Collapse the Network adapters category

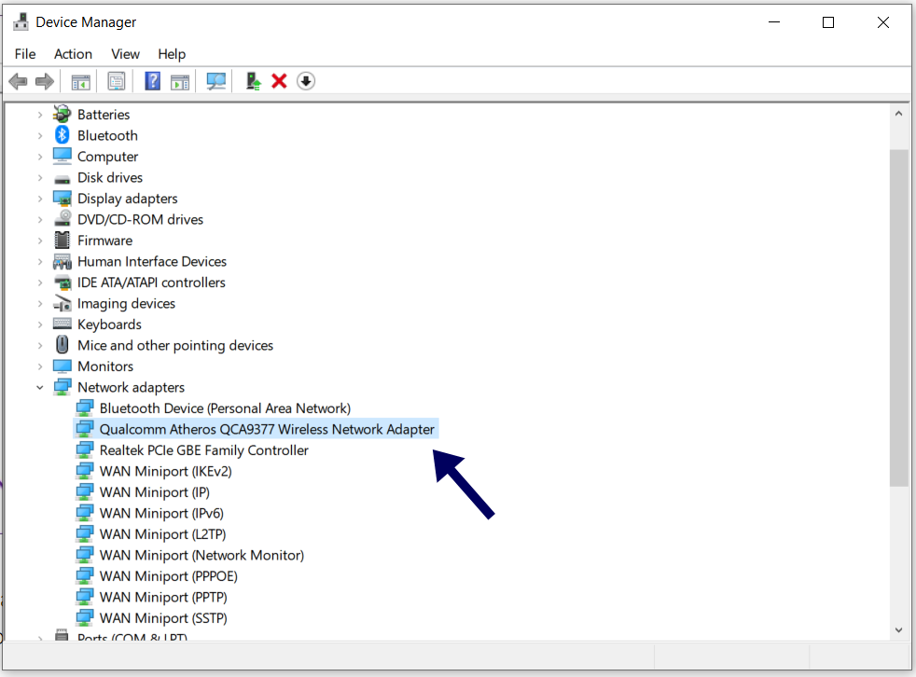click(40, 387)
